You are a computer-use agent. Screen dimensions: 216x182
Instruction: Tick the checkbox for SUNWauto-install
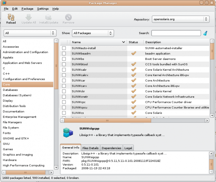click(64, 48)
